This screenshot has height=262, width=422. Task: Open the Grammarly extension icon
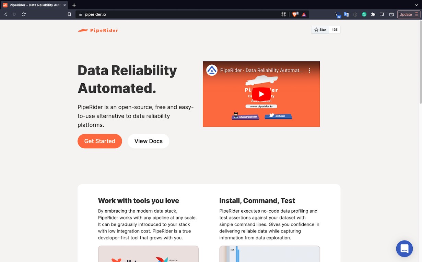coord(364,14)
